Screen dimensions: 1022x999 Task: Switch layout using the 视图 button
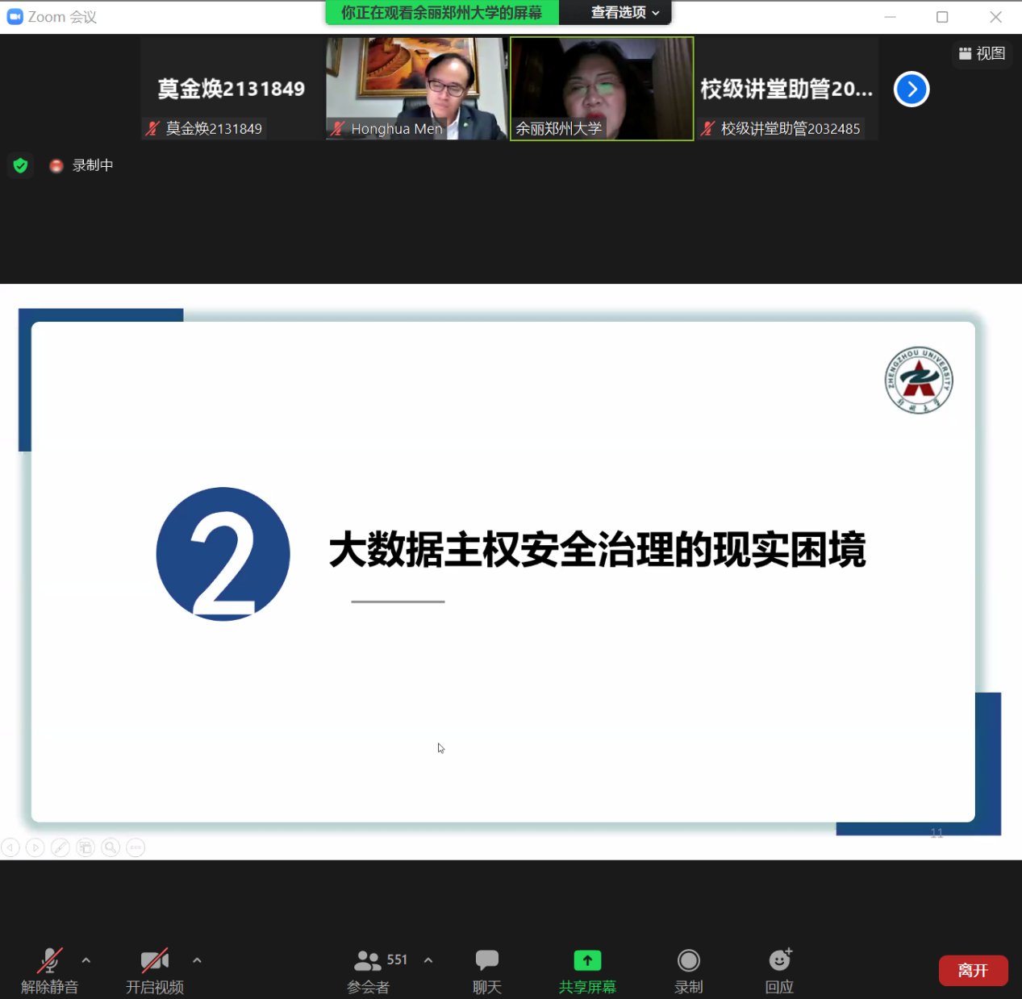pos(982,53)
